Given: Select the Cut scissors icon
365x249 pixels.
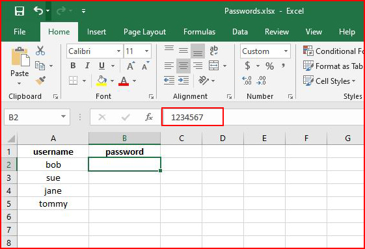Looking at the screenshot, I should (40, 51).
